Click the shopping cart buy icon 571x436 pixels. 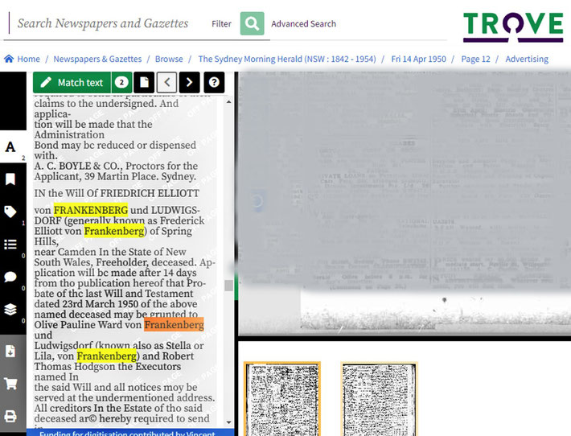coord(10,384)
